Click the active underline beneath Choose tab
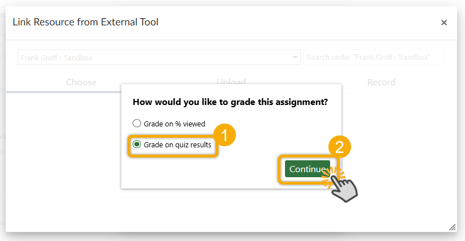Screen dimensions: 465x241 63,92
